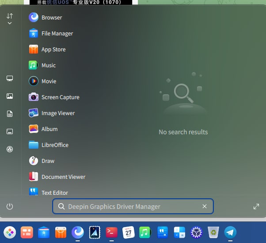Open Pictures folder from launcher sidebar
The height and width of the screenshot is (243, 266).
10,96
